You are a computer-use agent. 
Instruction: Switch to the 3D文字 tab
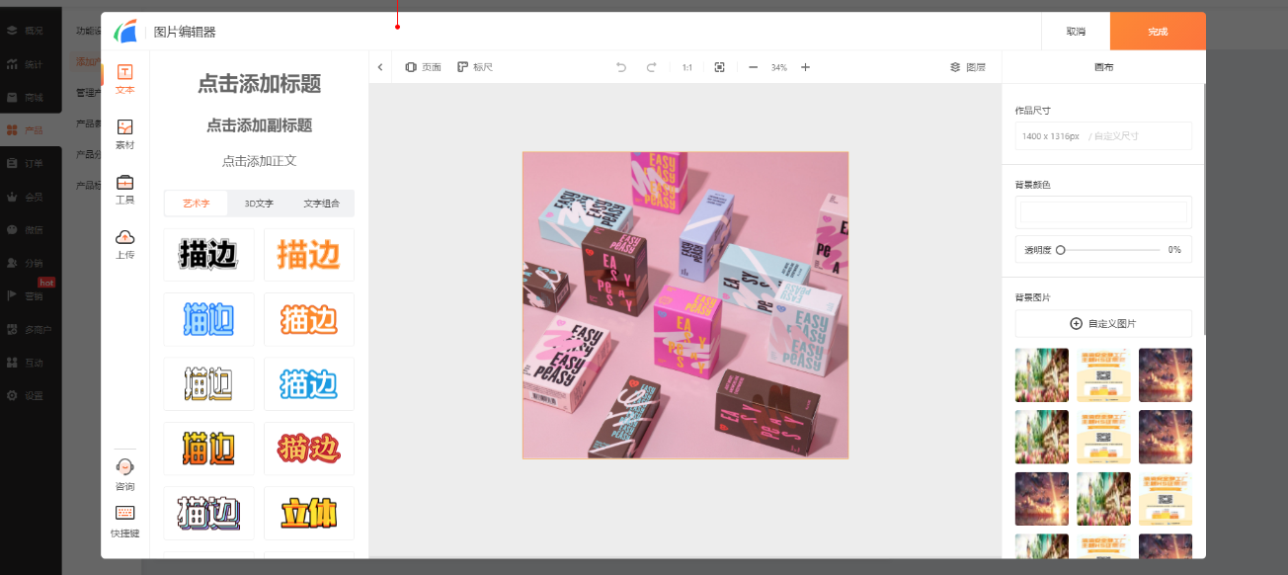click(x=259, y=204)
